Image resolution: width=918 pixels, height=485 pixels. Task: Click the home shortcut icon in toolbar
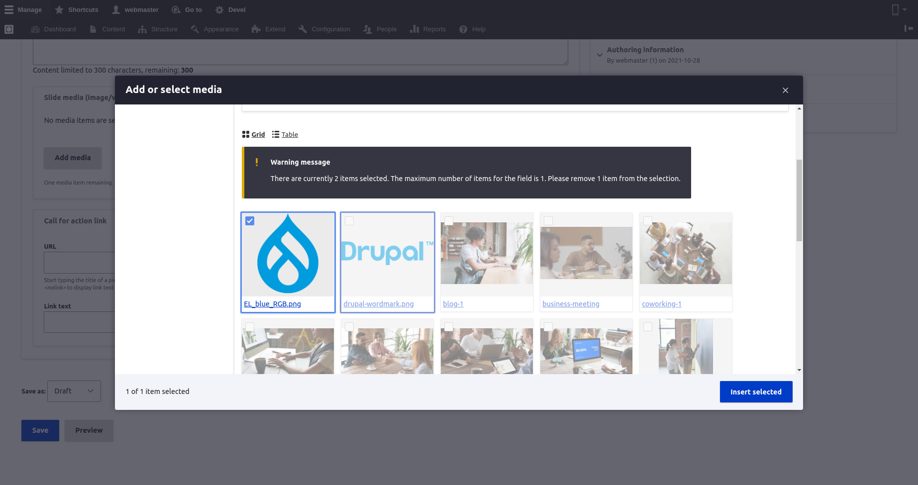point(9,29)
